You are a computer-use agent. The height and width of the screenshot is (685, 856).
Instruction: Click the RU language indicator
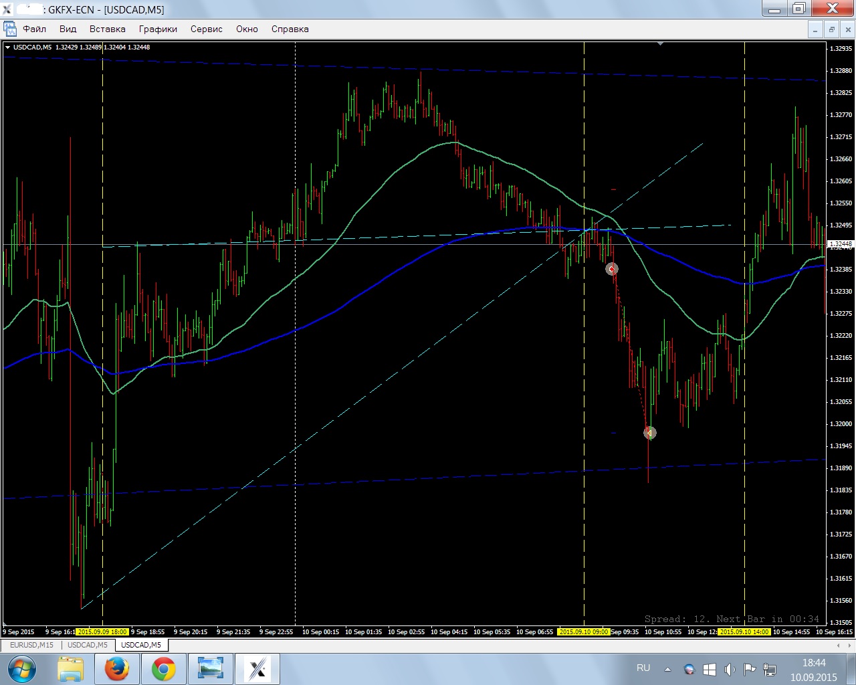643,668
